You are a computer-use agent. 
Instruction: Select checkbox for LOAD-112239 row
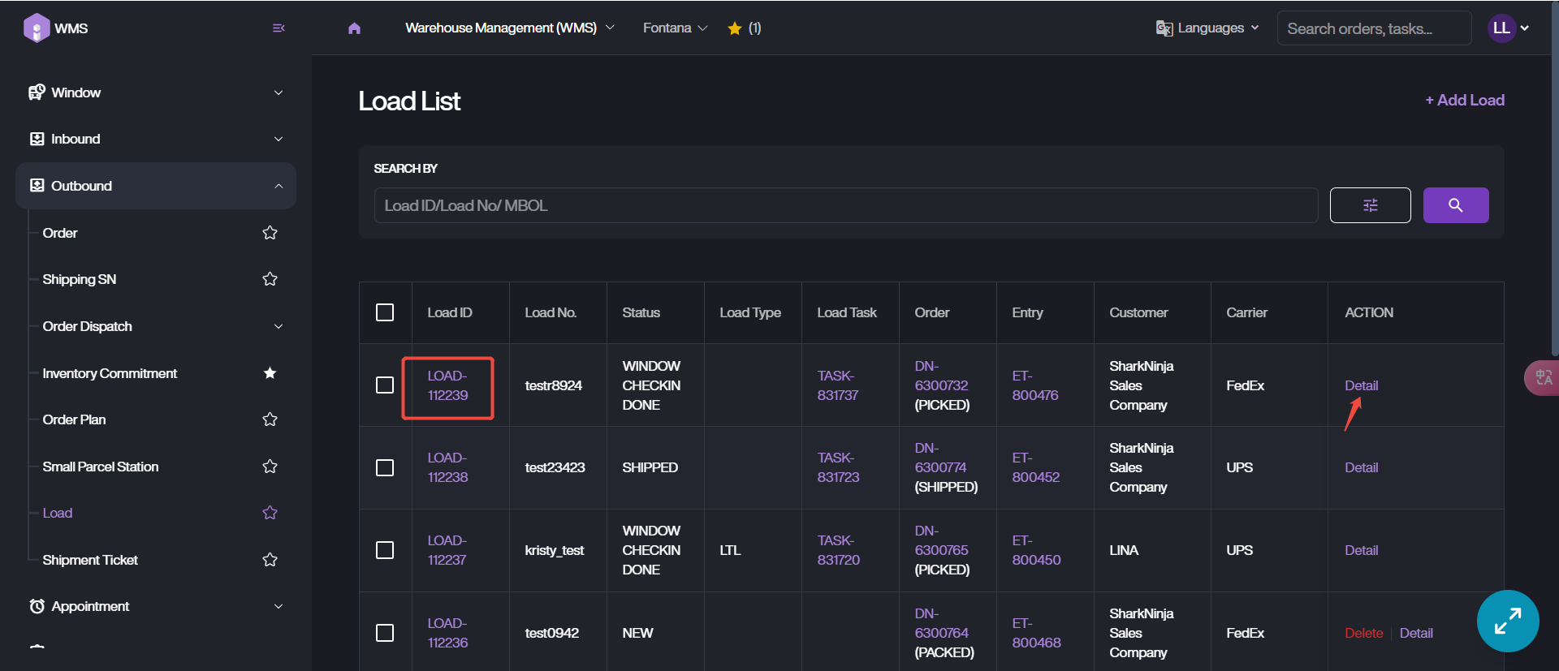click(385, 385)
